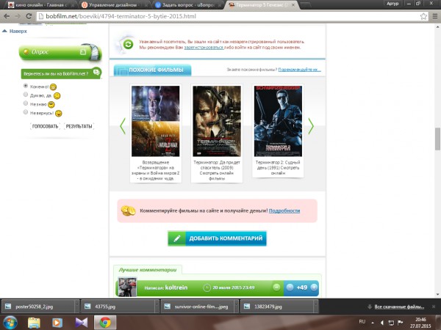This screenshot has height=330, width=441.
Task: Click the clock icon beside comment date
Action: (x=207, y=287)
